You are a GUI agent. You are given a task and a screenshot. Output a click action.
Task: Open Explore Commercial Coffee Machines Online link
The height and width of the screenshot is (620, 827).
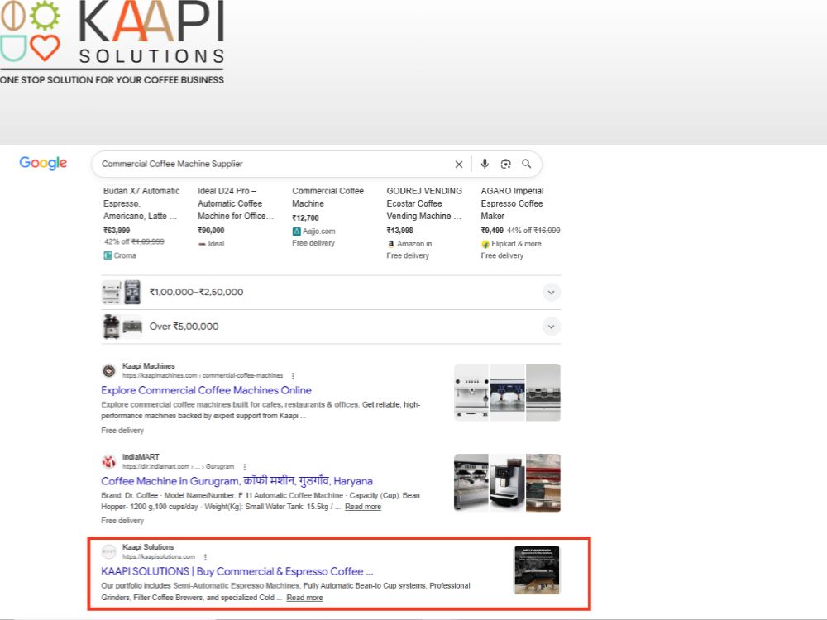click(x=206, y=390)
